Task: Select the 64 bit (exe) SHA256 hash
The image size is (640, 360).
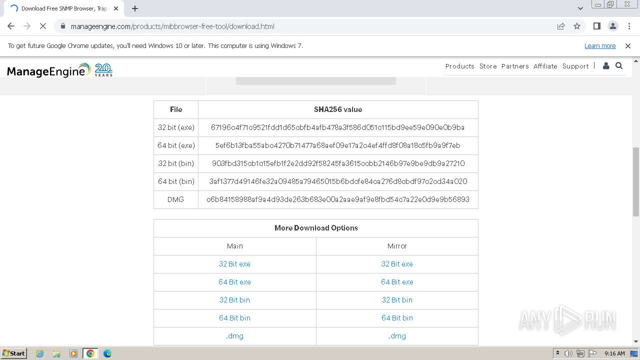Action: (337, 145)
